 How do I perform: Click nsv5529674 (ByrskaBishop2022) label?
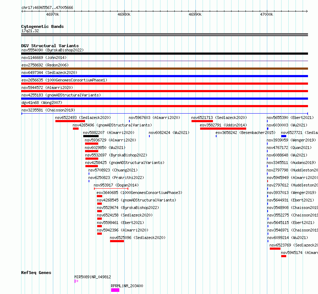point(128,208)
